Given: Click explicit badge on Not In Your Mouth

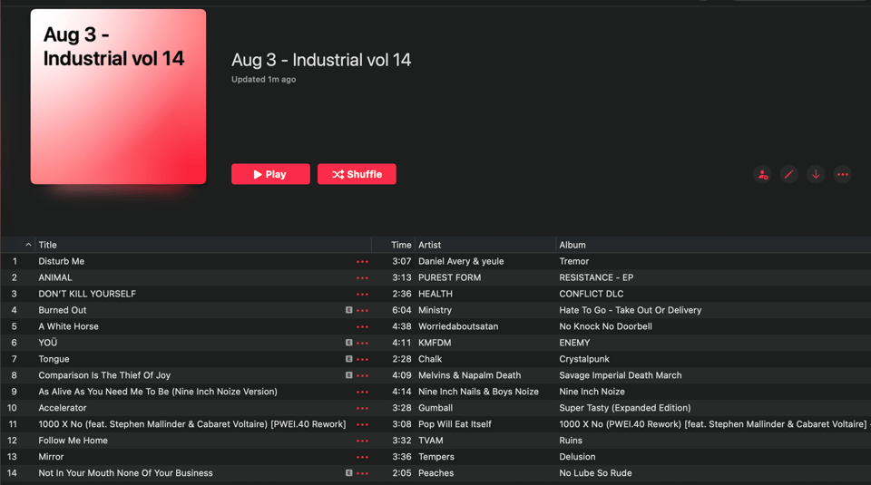Looking at the screenshot, I should (348, 473).
